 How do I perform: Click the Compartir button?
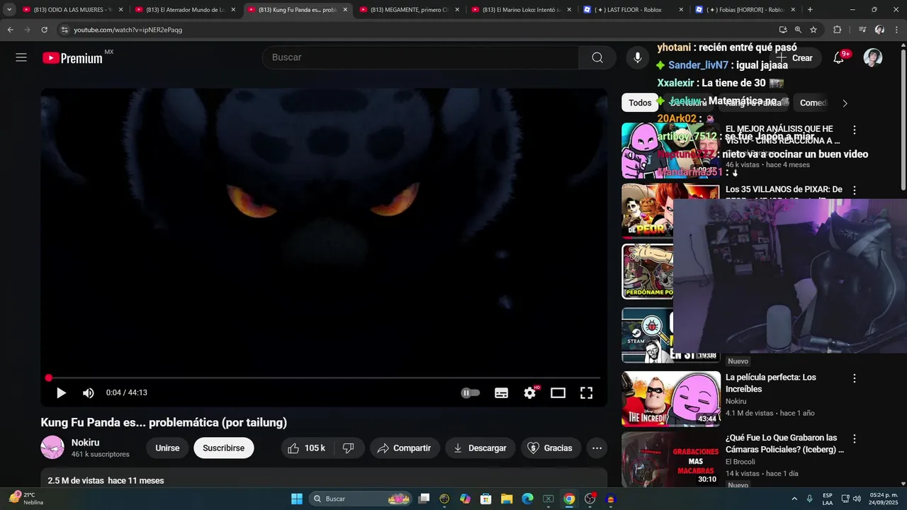pos(404,448)
